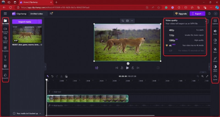Click the scissors split tool

[61, 76]
